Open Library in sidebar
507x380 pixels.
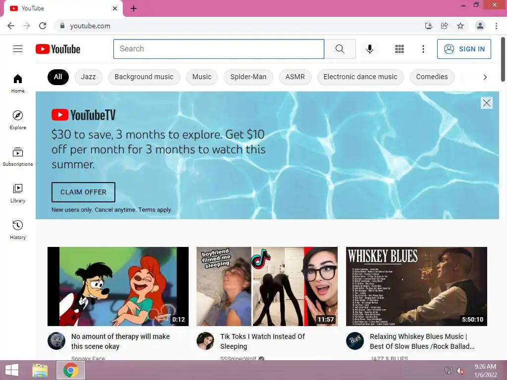pos(18,193)
